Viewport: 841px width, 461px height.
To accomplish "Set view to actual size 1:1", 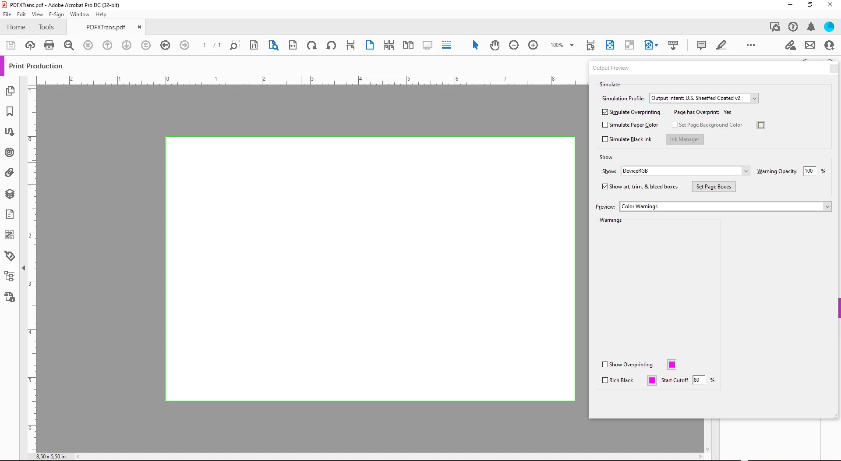I will click(x=254, y=45).
